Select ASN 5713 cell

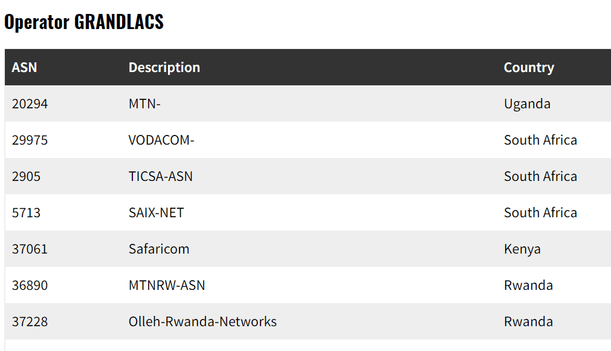coord(26,212)
